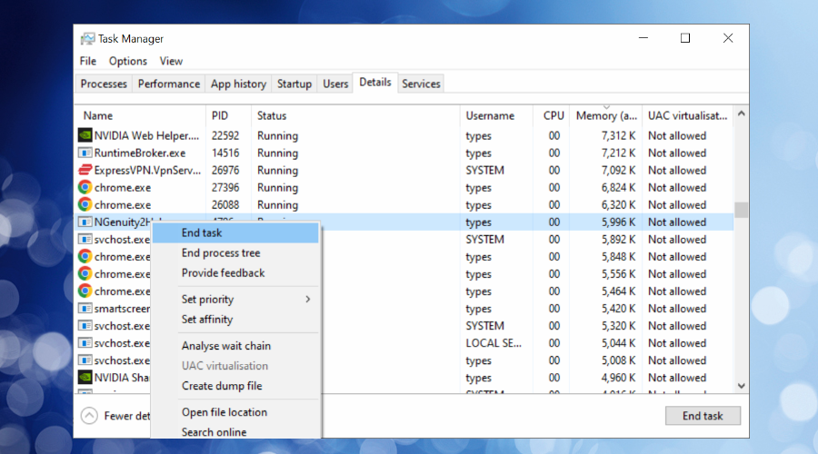This screenshot has height=454, width=818.
Task: Click the End task button at the bottom right
Action: coord(703,416)
